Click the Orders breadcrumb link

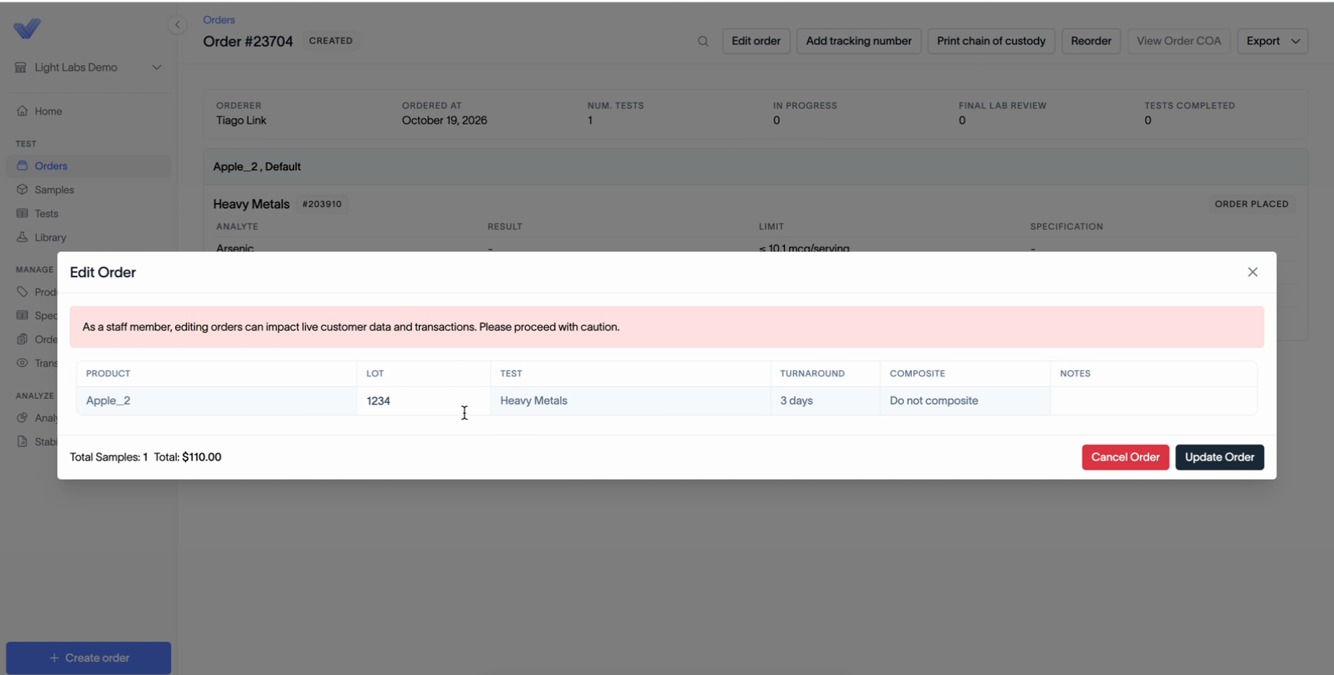(x=219, y=20)
